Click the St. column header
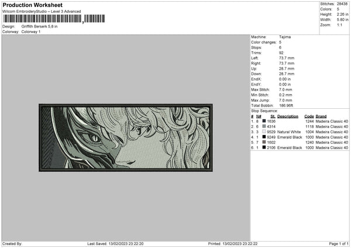 273,116
